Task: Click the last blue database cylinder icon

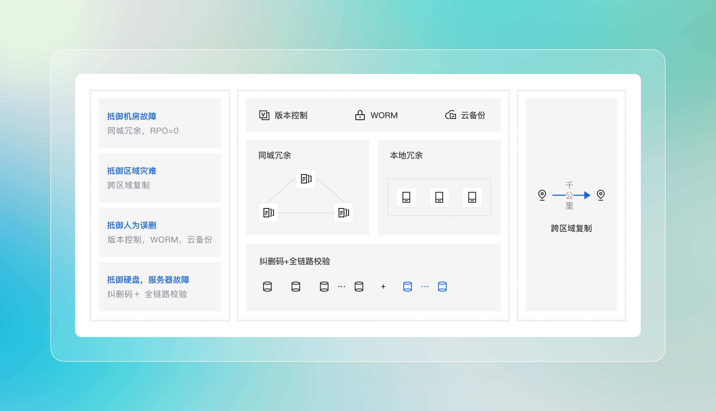Action: click(442, 286)
